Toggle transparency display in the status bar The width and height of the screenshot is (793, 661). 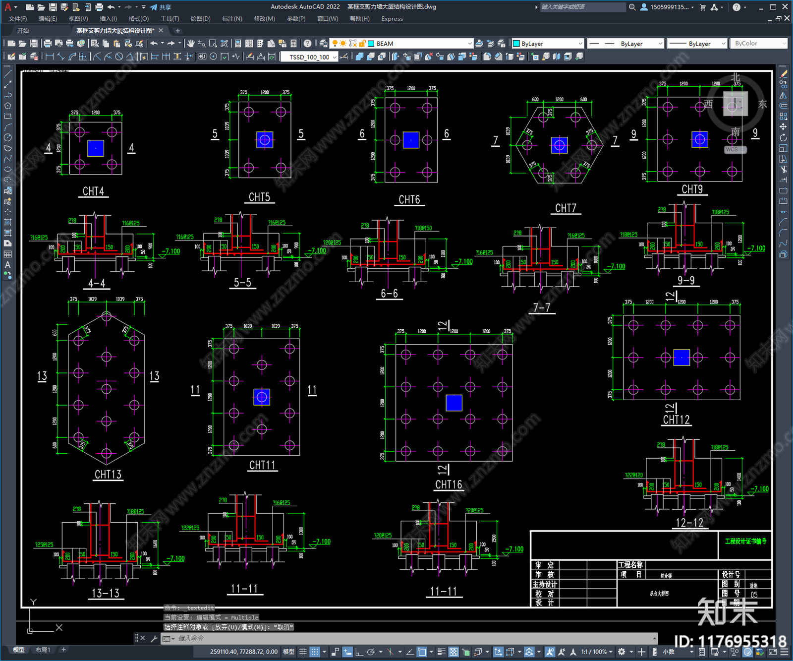[453, 652]
